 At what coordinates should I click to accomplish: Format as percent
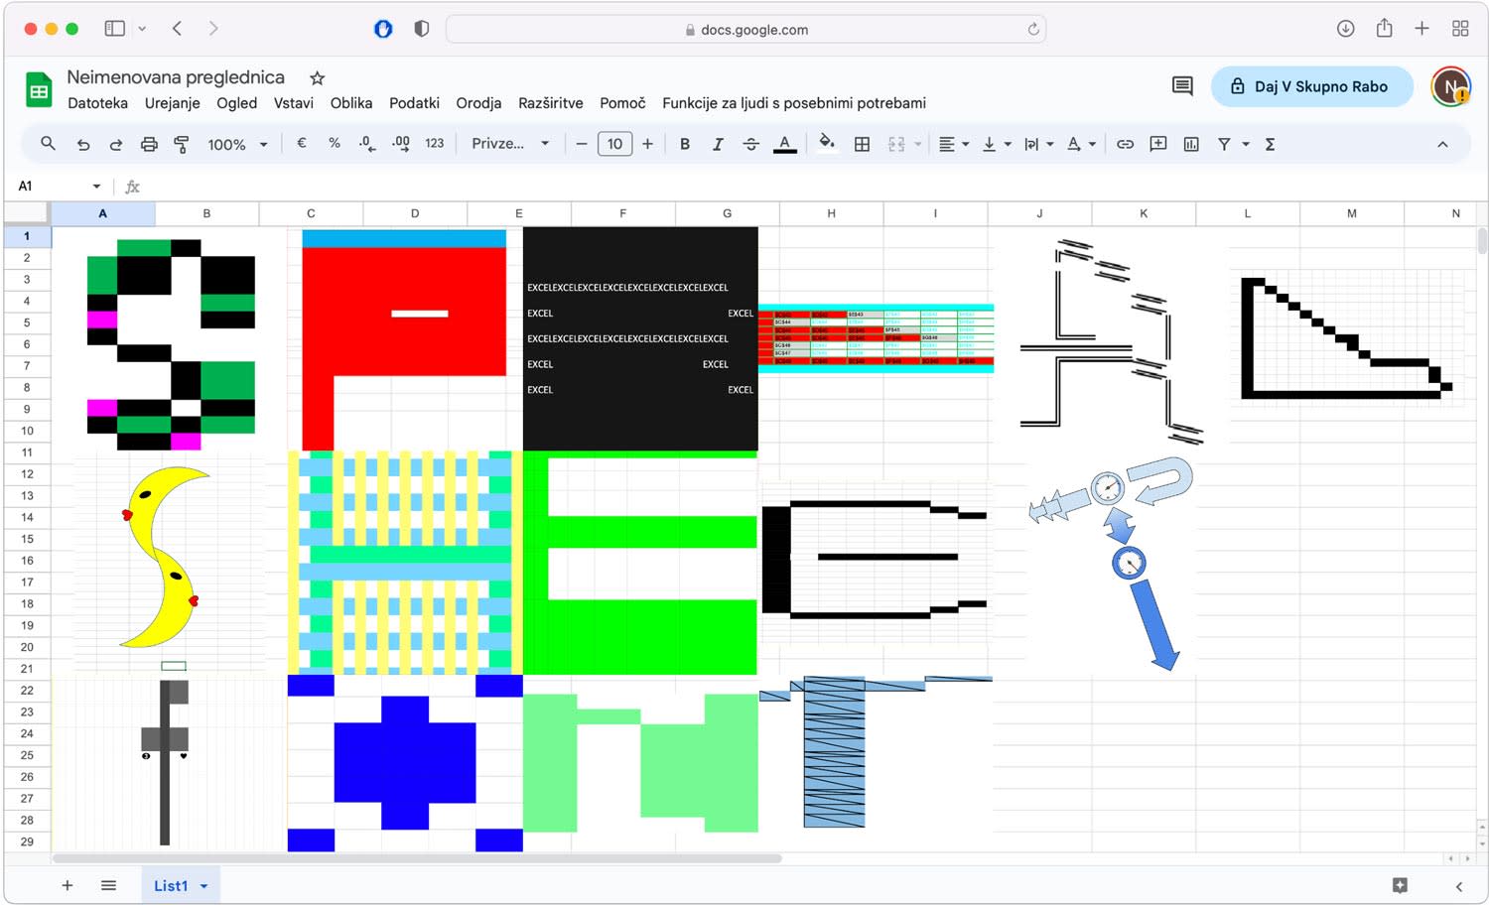pyautogui.click(x=335, y=143)
